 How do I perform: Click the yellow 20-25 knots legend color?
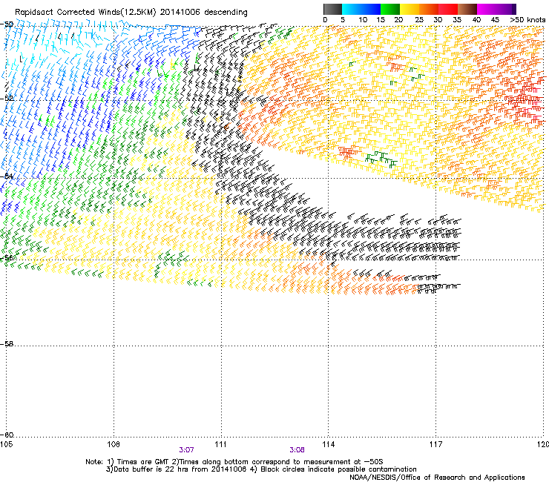[410, 9]
